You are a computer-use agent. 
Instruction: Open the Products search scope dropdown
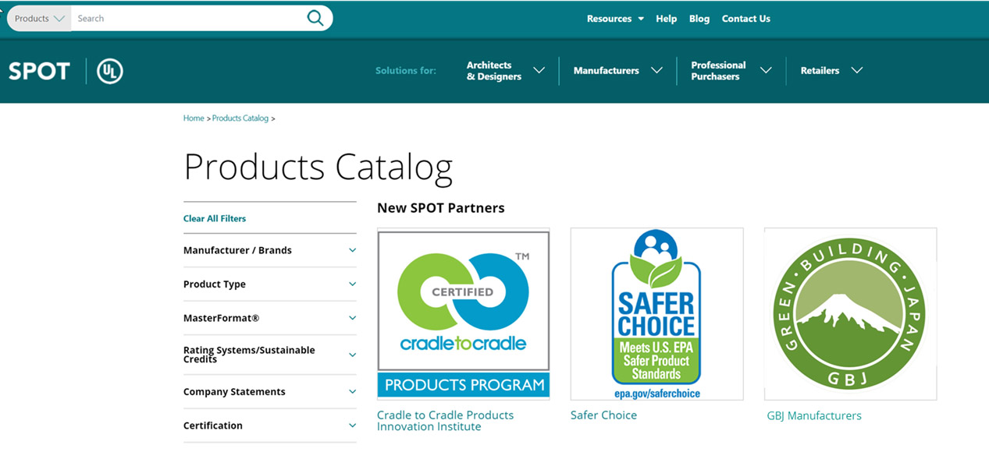(x=39, y=18)
